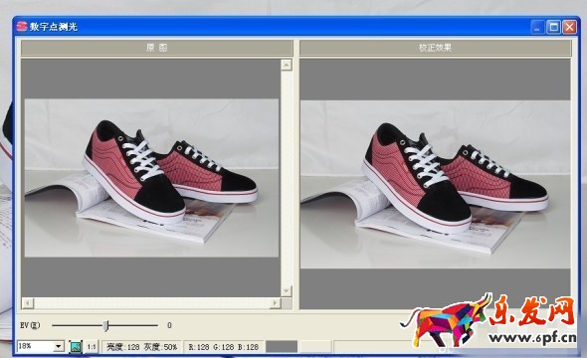
Task: Click the R:128 G:128 B:128 readout
Action: [224, 347]
